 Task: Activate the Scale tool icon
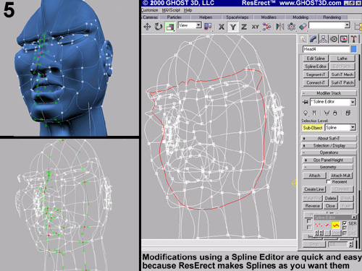click(x=170, y=27)
